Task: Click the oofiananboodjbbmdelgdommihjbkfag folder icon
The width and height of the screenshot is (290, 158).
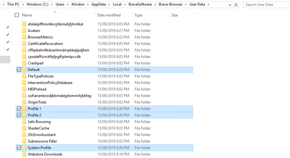Action: coord(24,96)
